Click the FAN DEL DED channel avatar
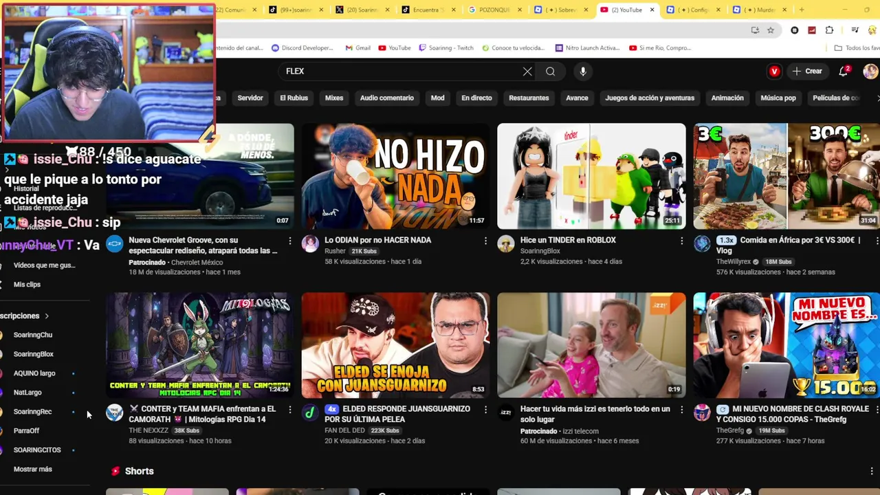The width and height of the screenshot is (880, 495). point(310,412)
